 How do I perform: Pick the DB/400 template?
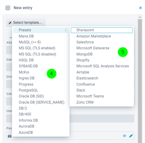[41, 114]
